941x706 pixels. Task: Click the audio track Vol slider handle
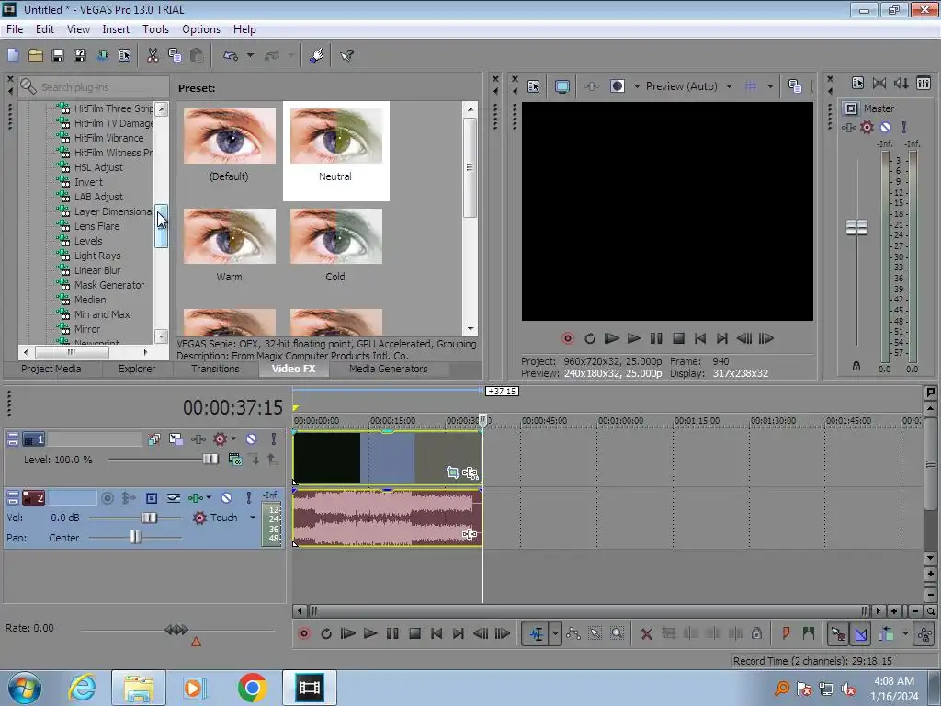click(x=149, y=518)
